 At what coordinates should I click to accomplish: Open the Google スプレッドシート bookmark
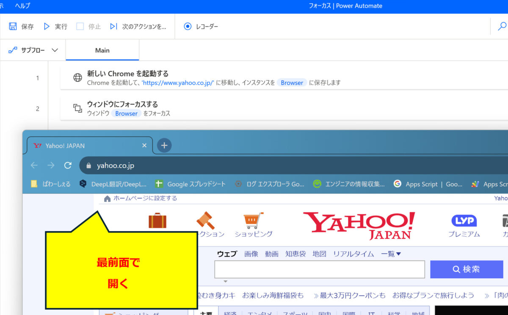pos(159,184)
